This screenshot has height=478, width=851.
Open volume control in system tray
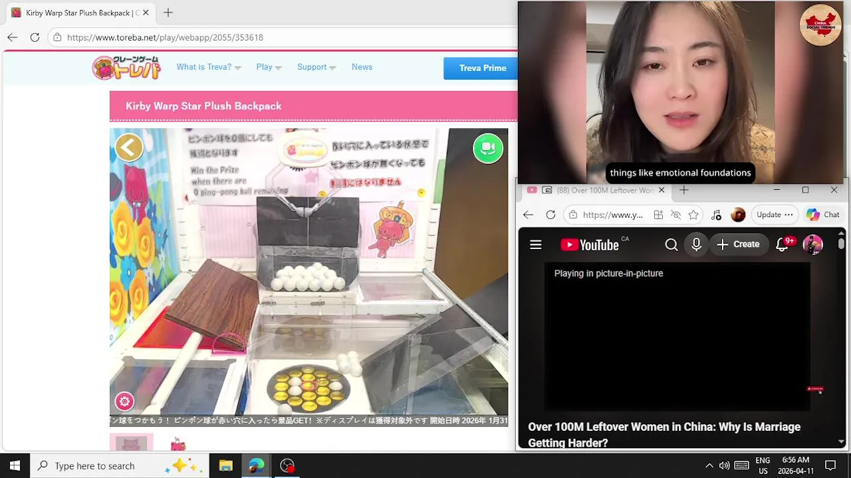[724, 465]
